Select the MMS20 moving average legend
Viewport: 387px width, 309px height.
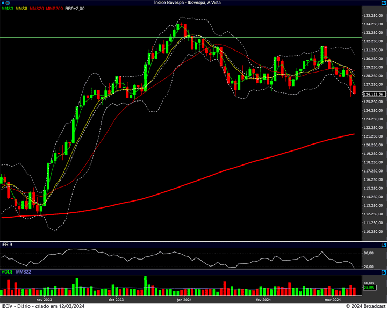(x=37, y=9)
